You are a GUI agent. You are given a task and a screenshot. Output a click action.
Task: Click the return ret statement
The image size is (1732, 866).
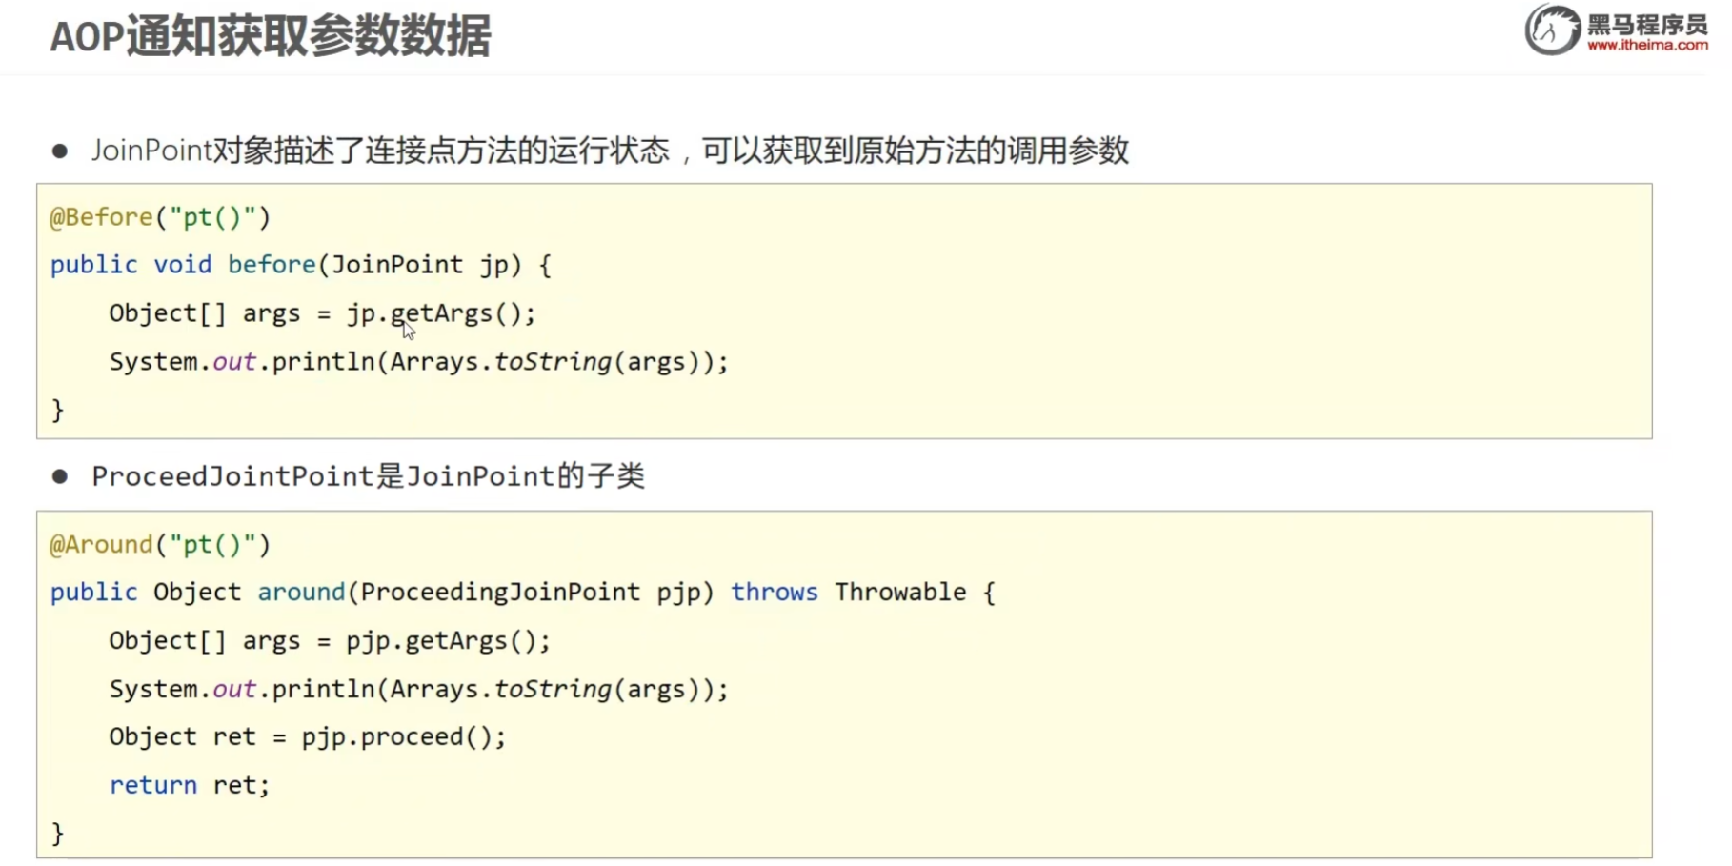tap(190, 785)
